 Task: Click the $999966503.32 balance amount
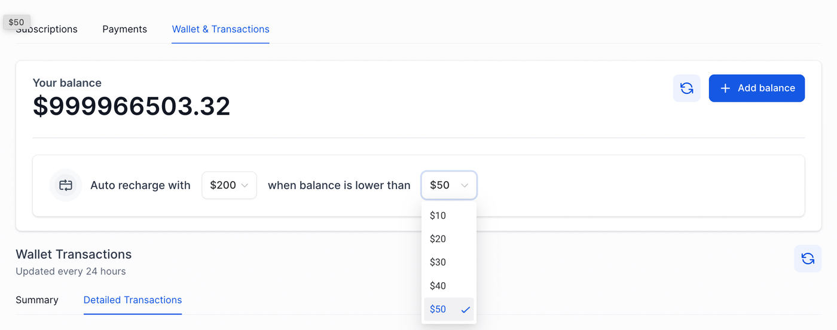[132, 106]
